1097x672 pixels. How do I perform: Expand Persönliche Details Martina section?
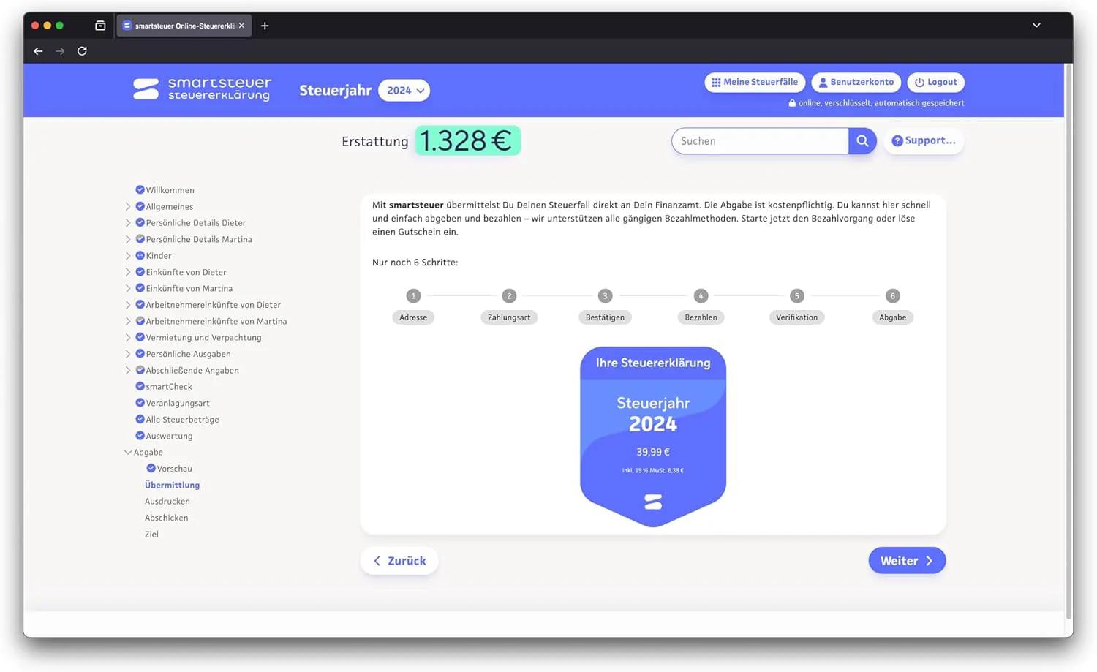(128, 239)
